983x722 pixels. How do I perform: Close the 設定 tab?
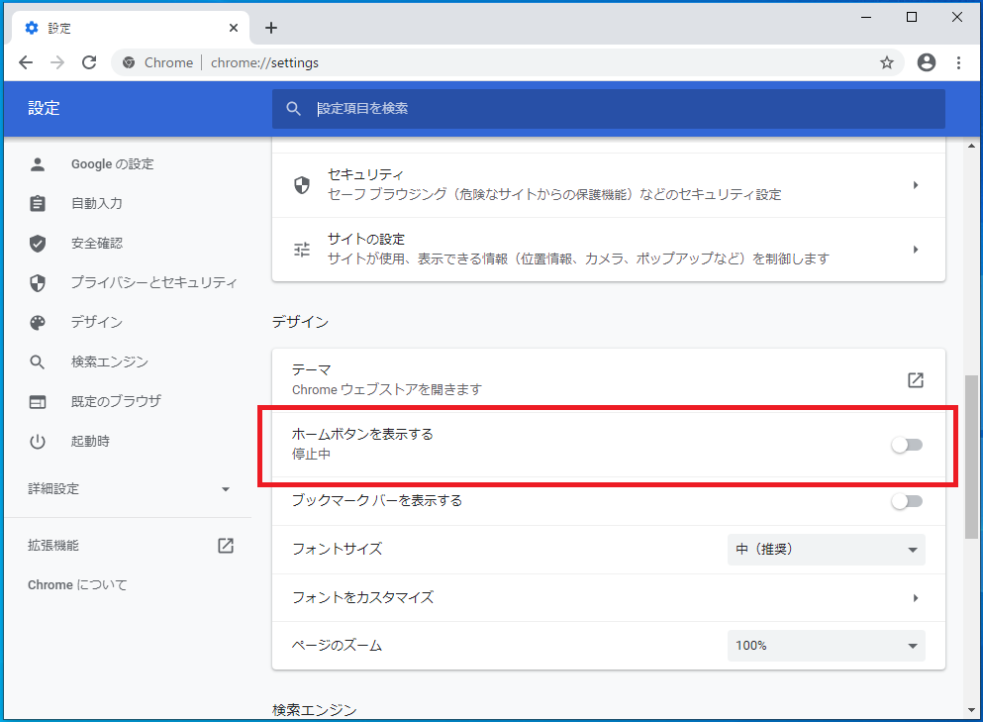tap(234, 28)
